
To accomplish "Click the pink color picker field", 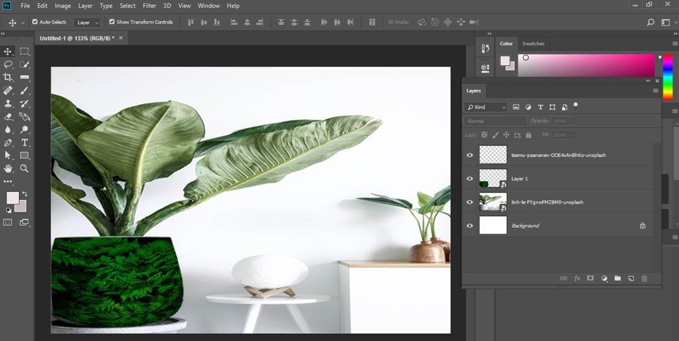I will point(586,66).
